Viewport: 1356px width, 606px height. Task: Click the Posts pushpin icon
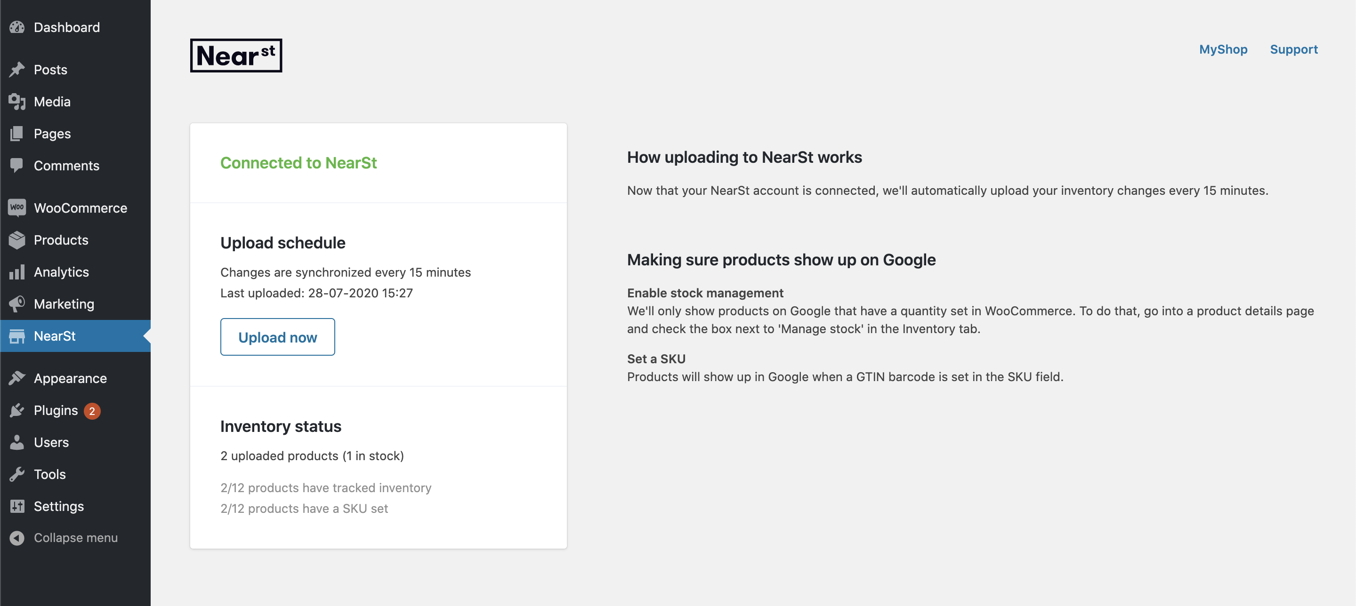[17, 70]
